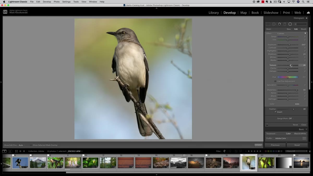The width and height of the screenshot is (313, 176).
Task: Toggle the filters on/off switch in filmstrip
Action: click(310, 151)
